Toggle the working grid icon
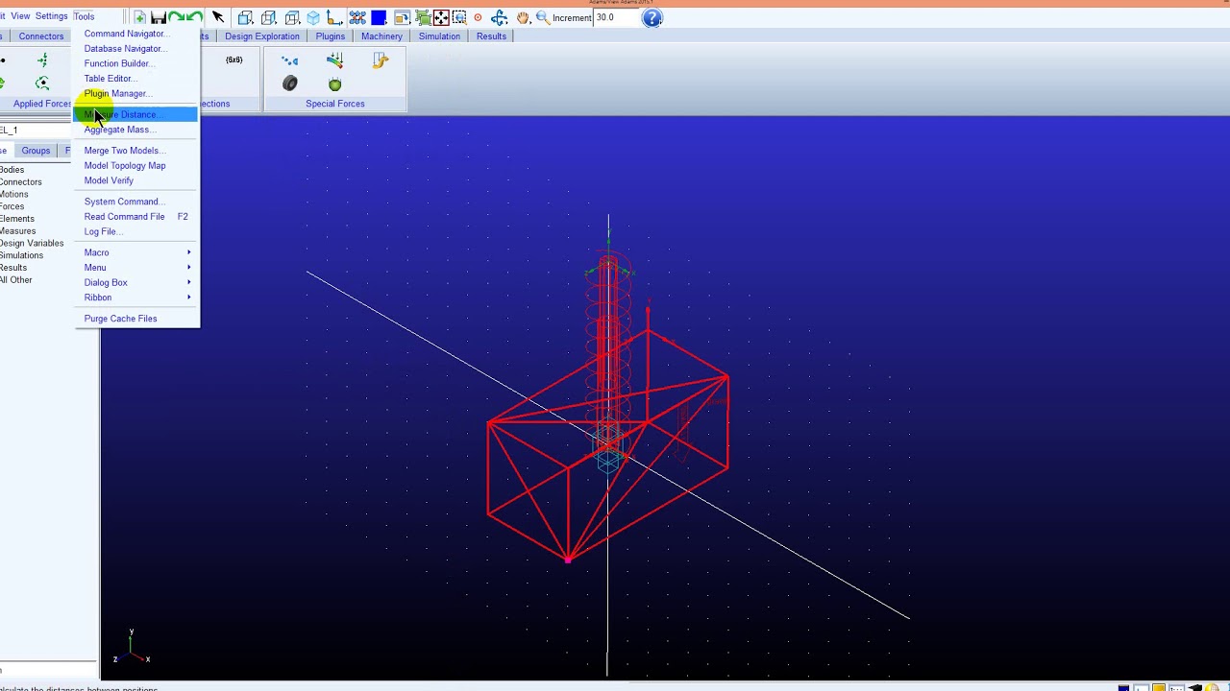Image resolution: width=1230 pixels, height=691 pixels. (357, 17)
